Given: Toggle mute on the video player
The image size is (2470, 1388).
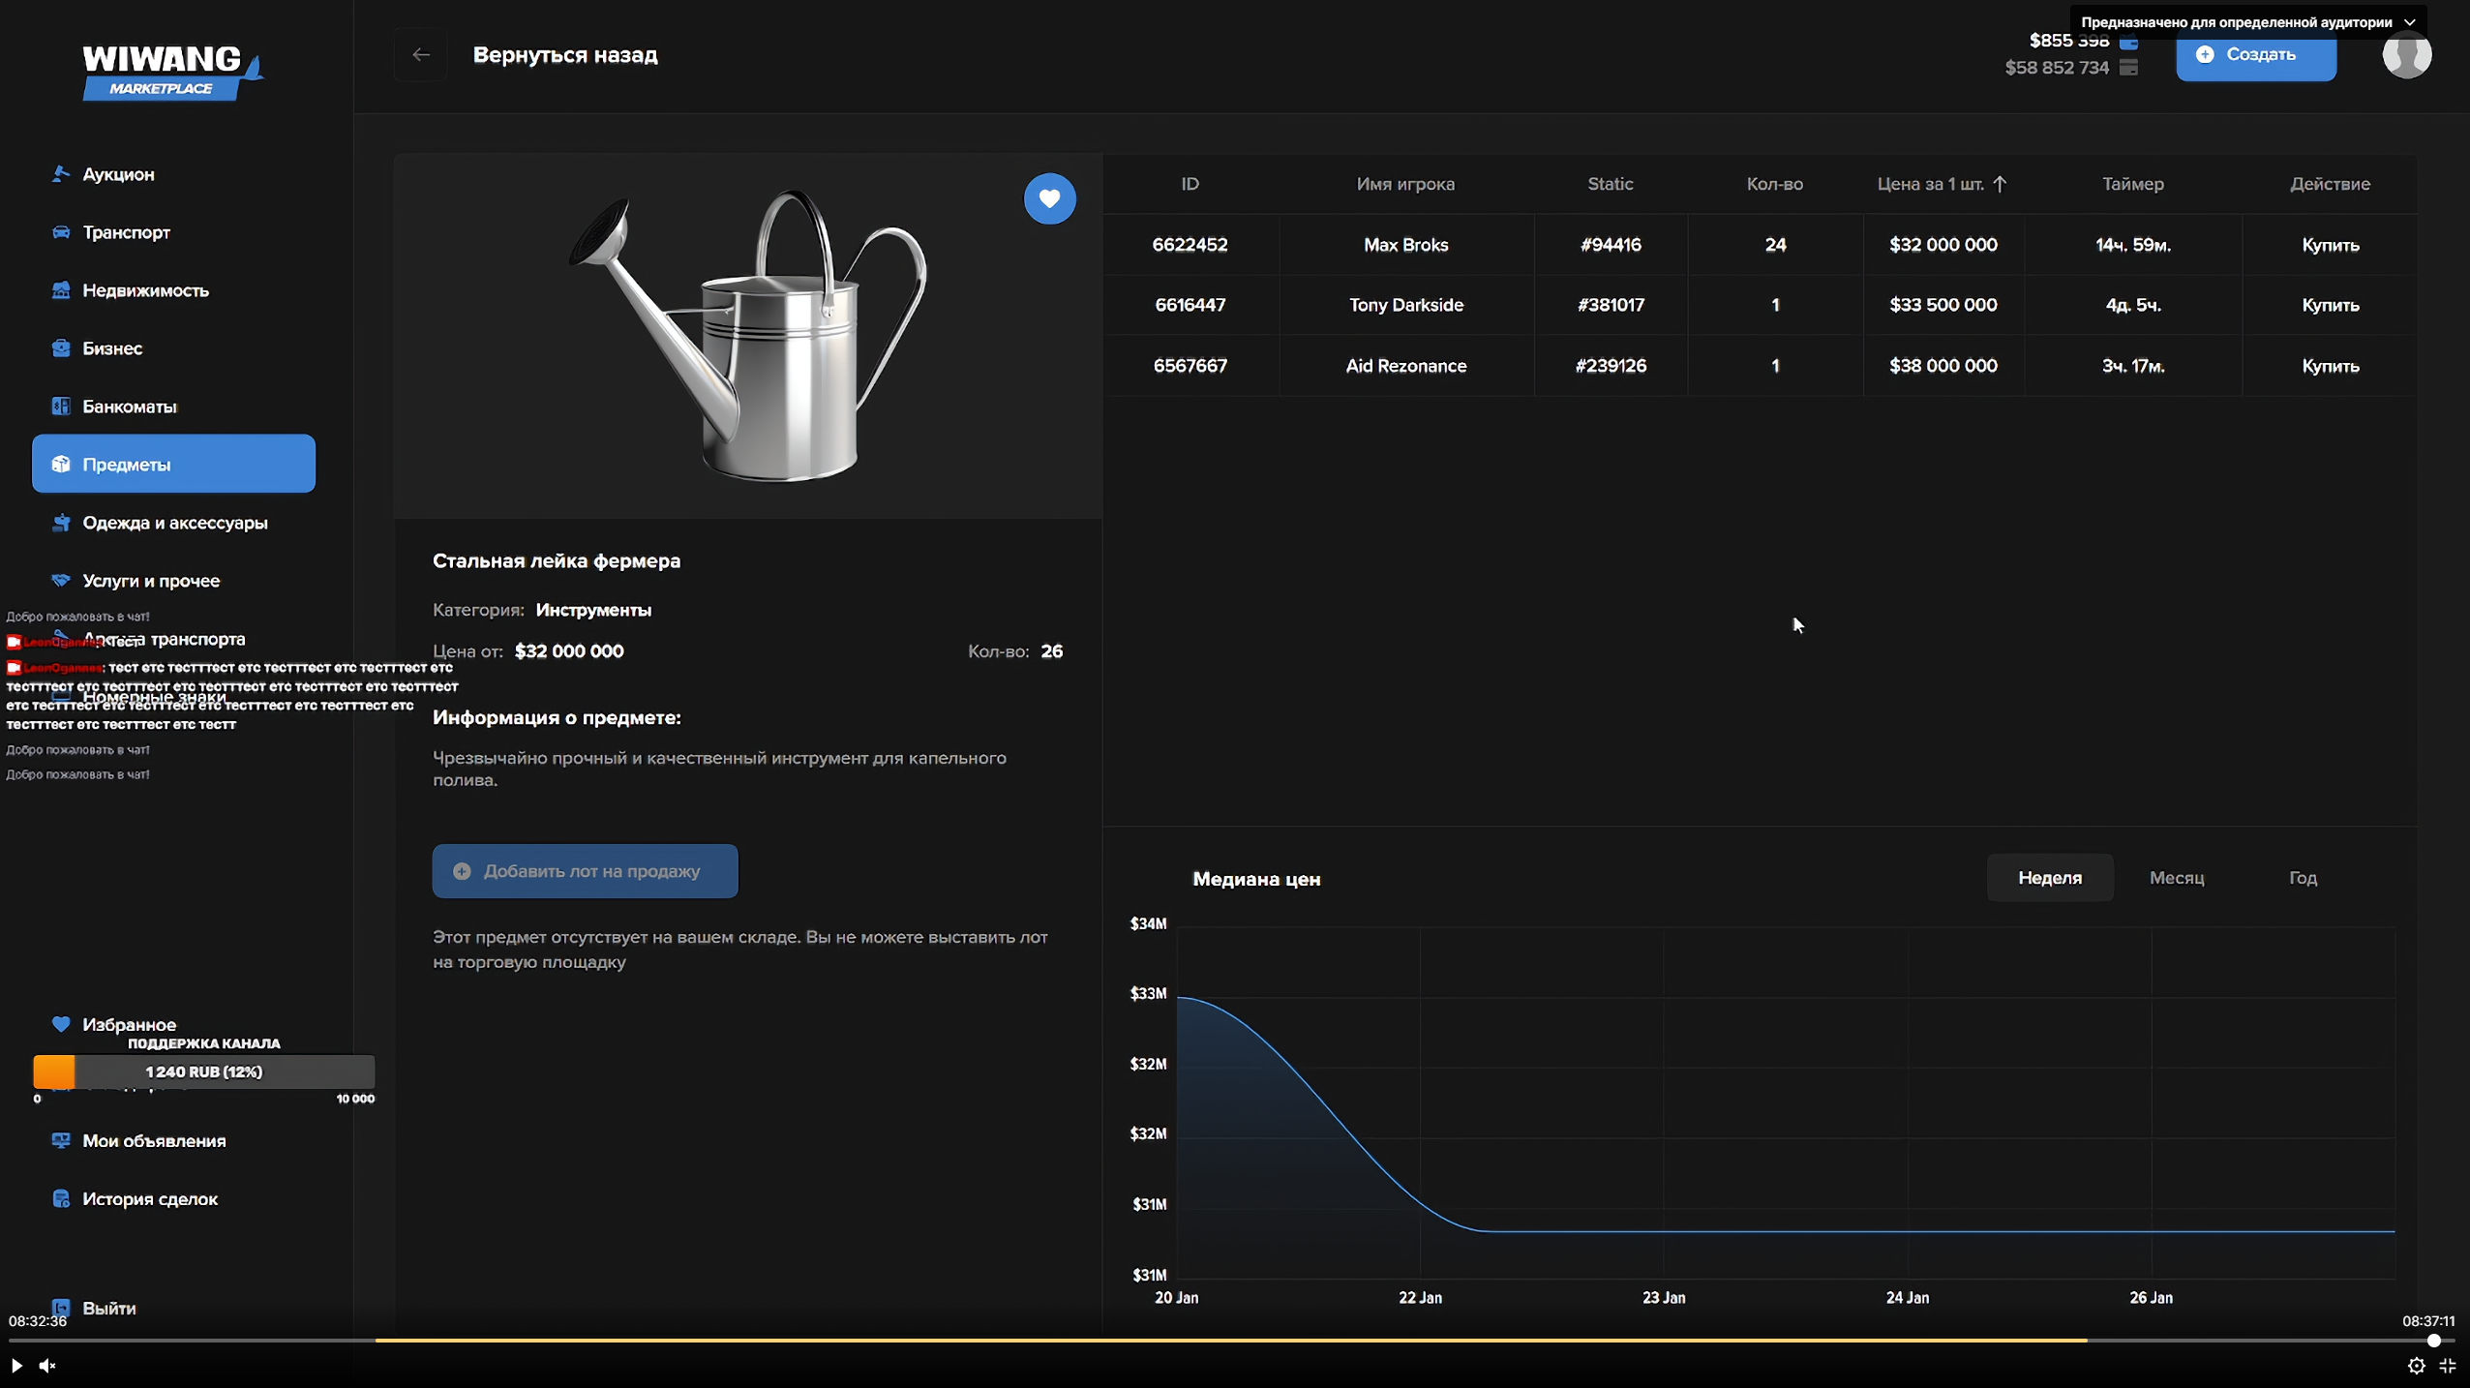Looking at the screenshot, I should (46, 1365).
